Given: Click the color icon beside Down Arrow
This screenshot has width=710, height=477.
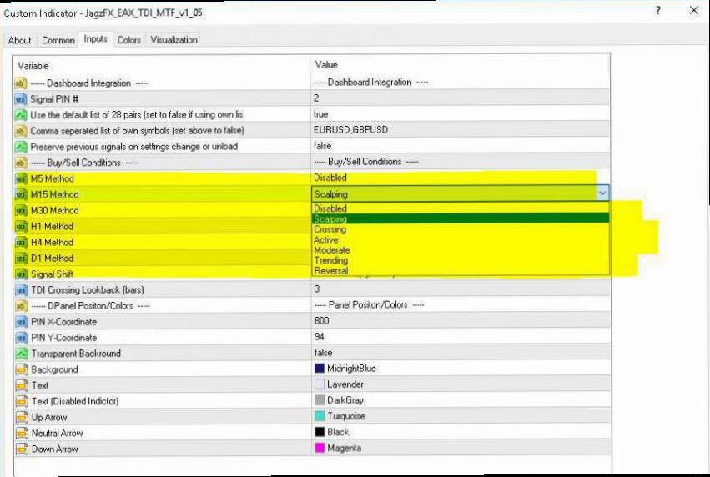Looking at the screenshot, I should point(21,449).
